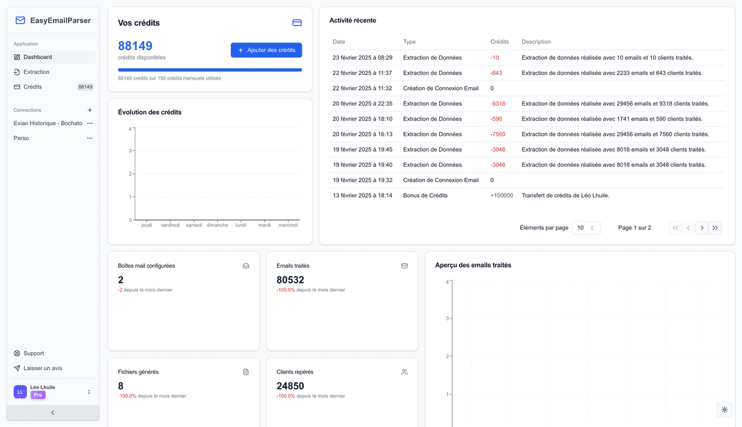This screenshot has height=427, width=742.
Task: Open Extraction in the sidebar
Action: click(x=52, y=72)
